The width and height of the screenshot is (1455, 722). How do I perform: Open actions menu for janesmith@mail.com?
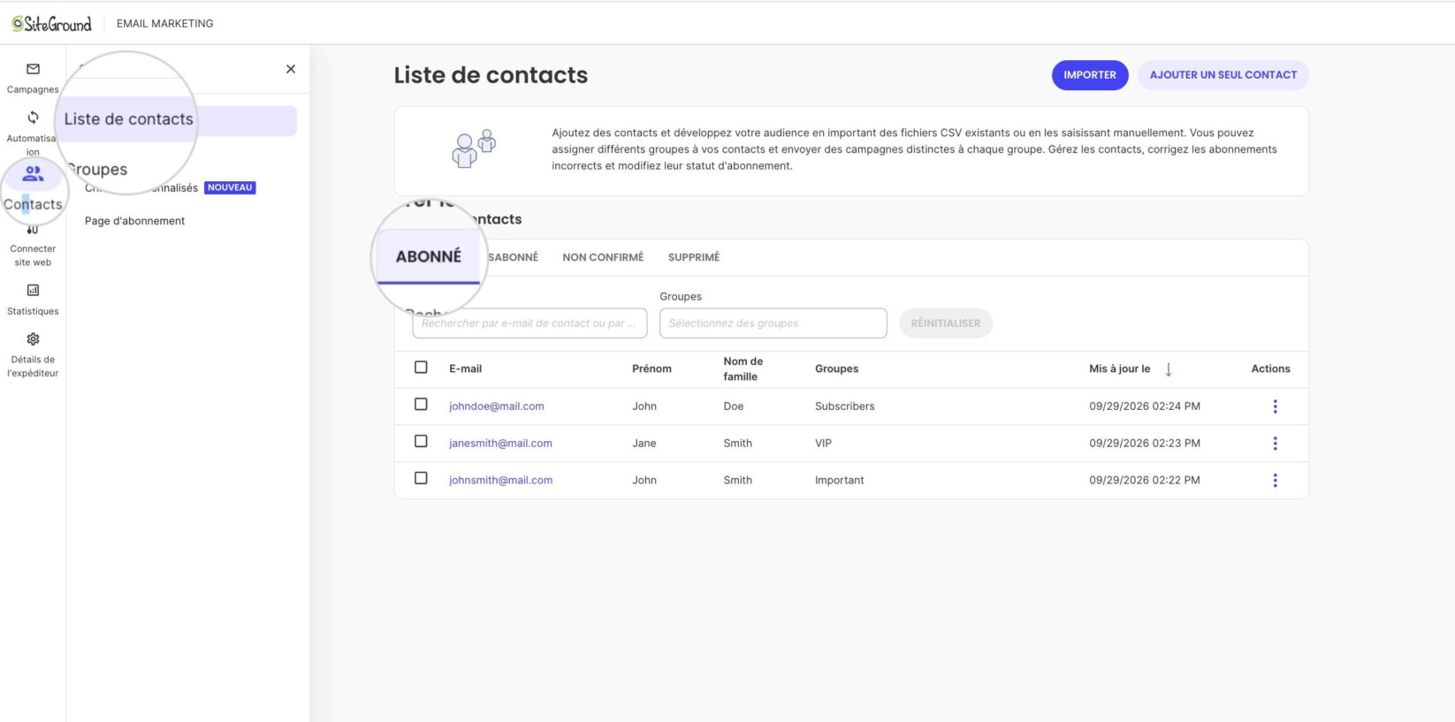(x=1275, y=444)
